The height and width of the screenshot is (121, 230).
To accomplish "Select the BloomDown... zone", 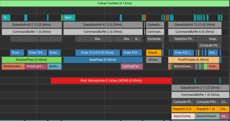I will (x=184, y=66).
